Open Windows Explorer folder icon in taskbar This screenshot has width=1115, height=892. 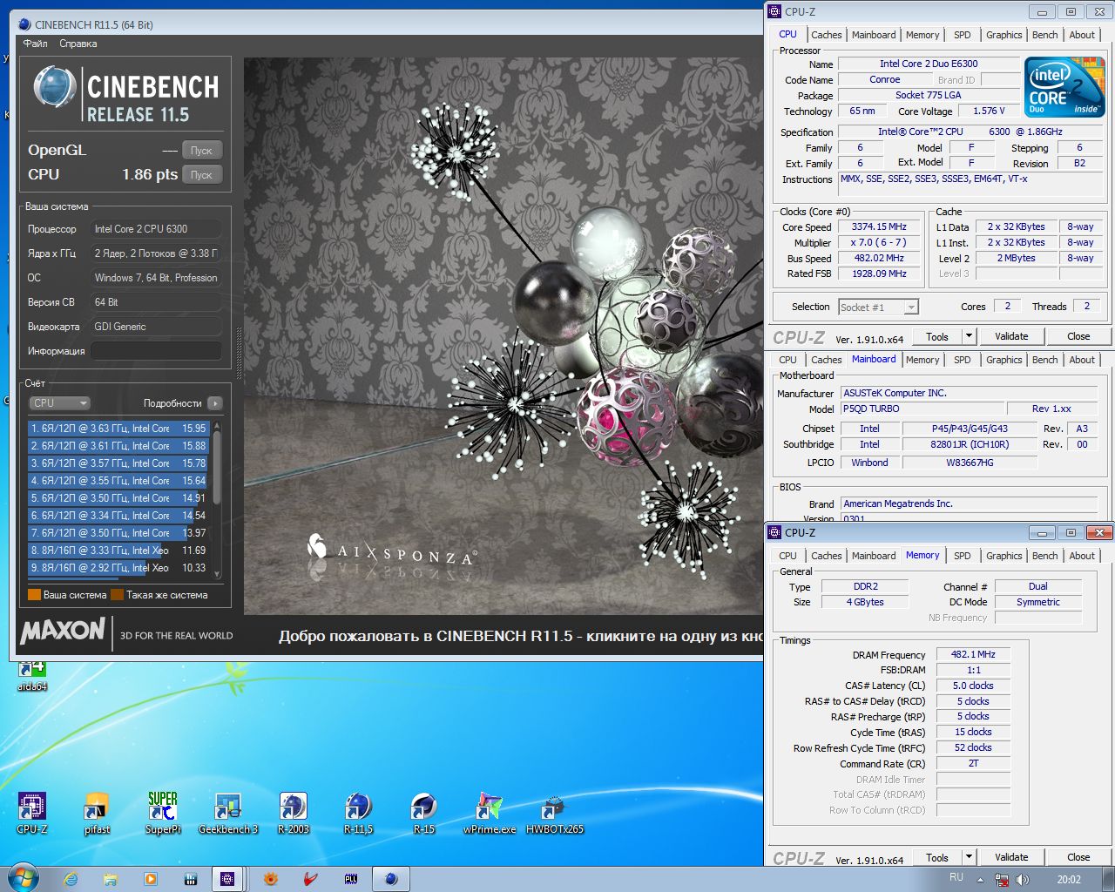111,879
